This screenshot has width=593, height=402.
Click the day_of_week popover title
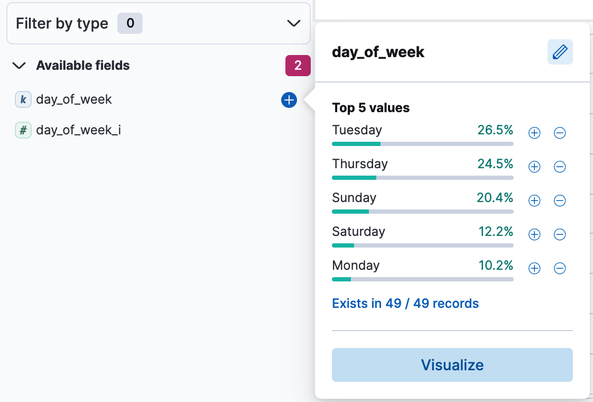(378, 52)
